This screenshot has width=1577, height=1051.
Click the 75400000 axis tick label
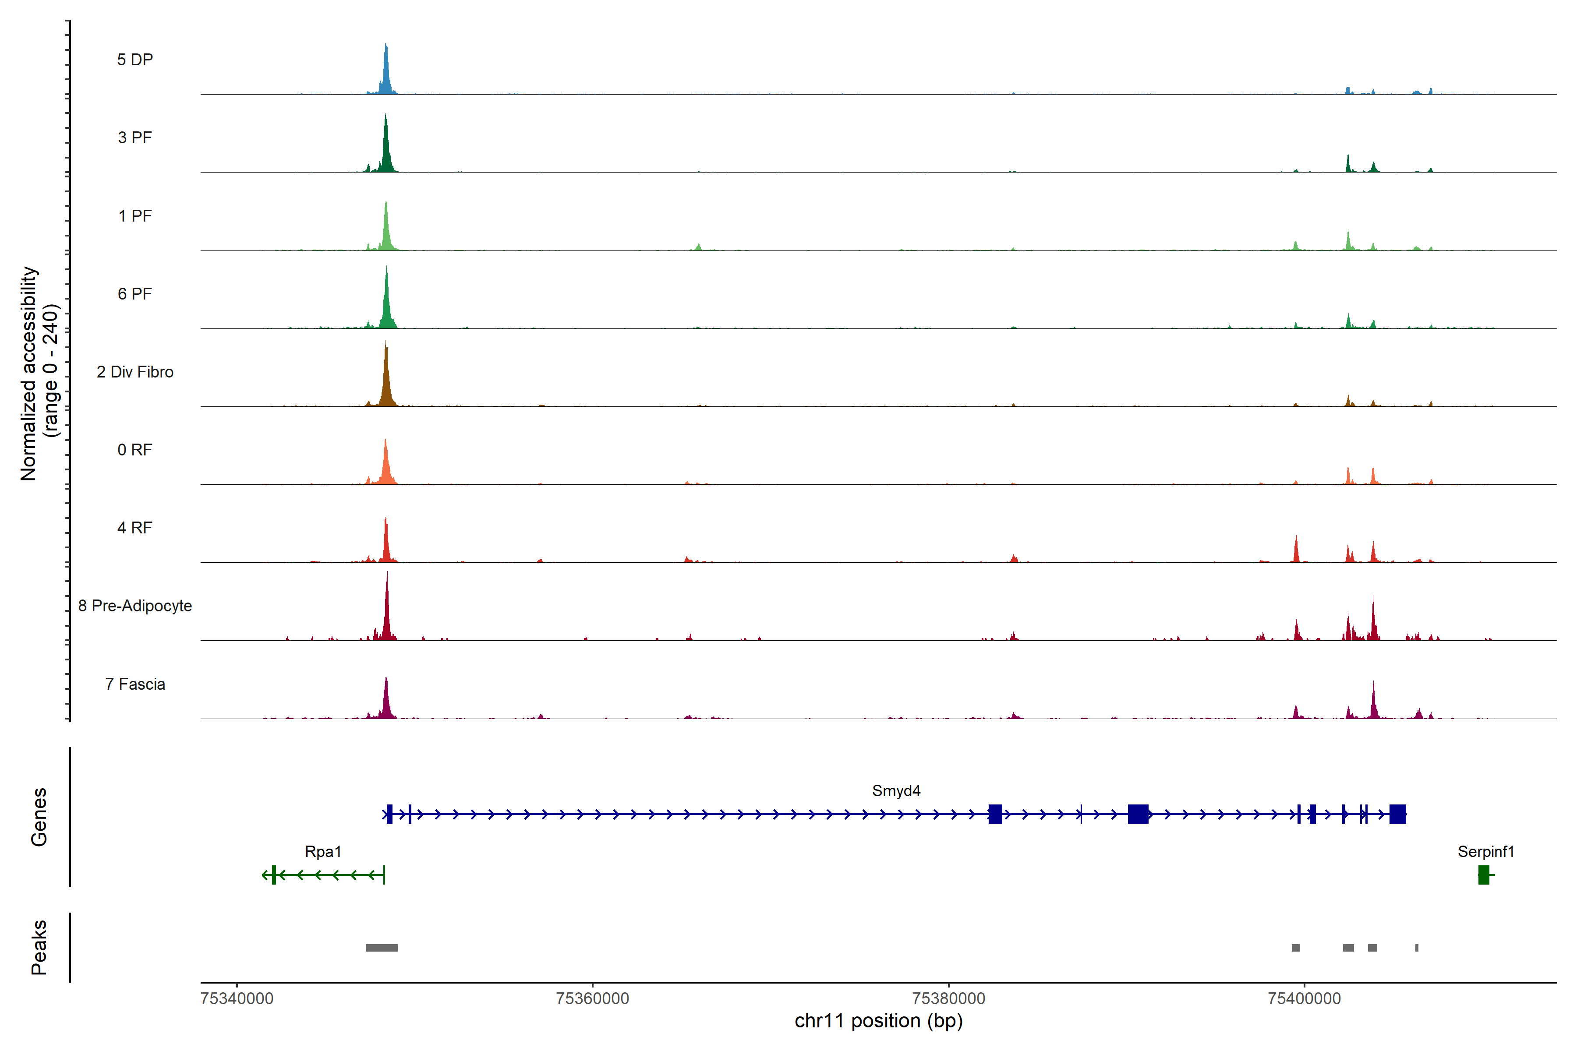1304,998
